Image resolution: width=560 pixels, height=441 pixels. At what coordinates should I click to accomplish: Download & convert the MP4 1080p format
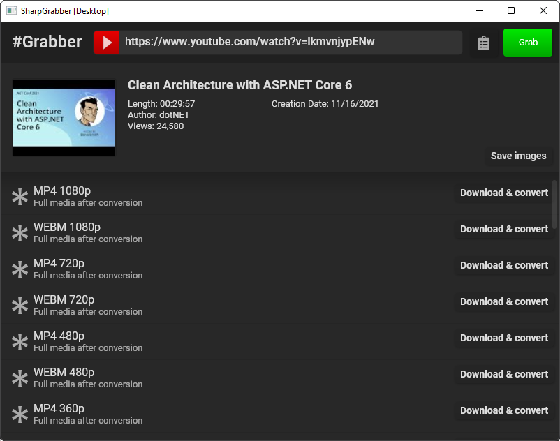coord(504,193)
